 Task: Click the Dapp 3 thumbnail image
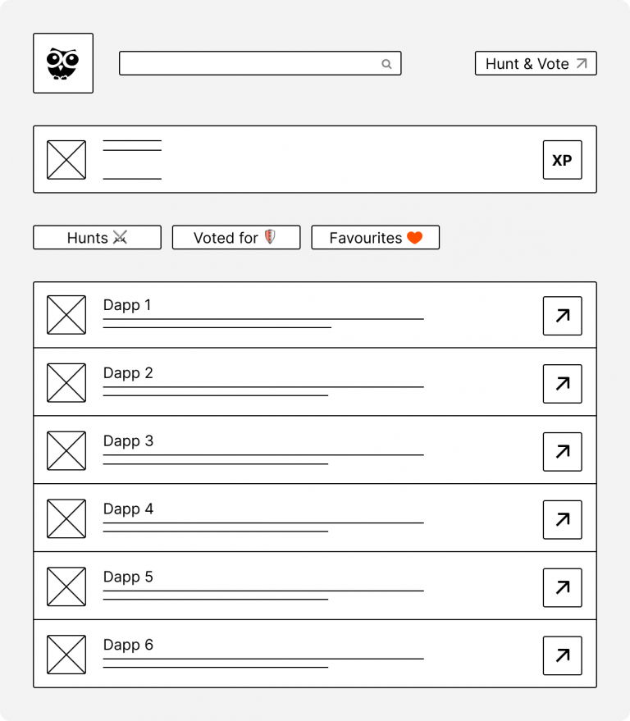66,451
